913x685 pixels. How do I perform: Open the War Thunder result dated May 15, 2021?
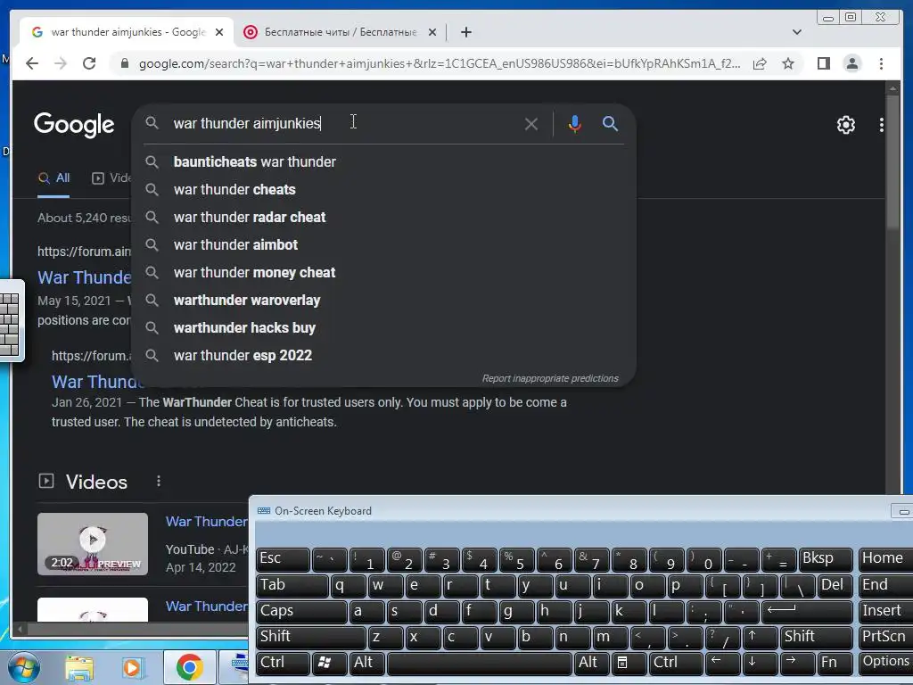click(85, 277)
